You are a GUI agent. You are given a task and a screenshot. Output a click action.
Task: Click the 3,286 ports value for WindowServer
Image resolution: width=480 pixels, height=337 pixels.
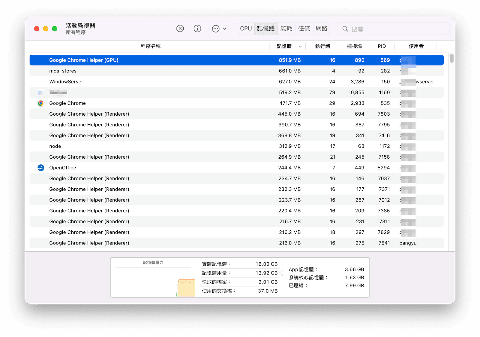tap(357, 82)
